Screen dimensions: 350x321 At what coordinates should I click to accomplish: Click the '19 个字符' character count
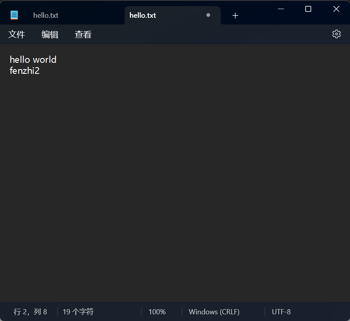tap(78, 312)
